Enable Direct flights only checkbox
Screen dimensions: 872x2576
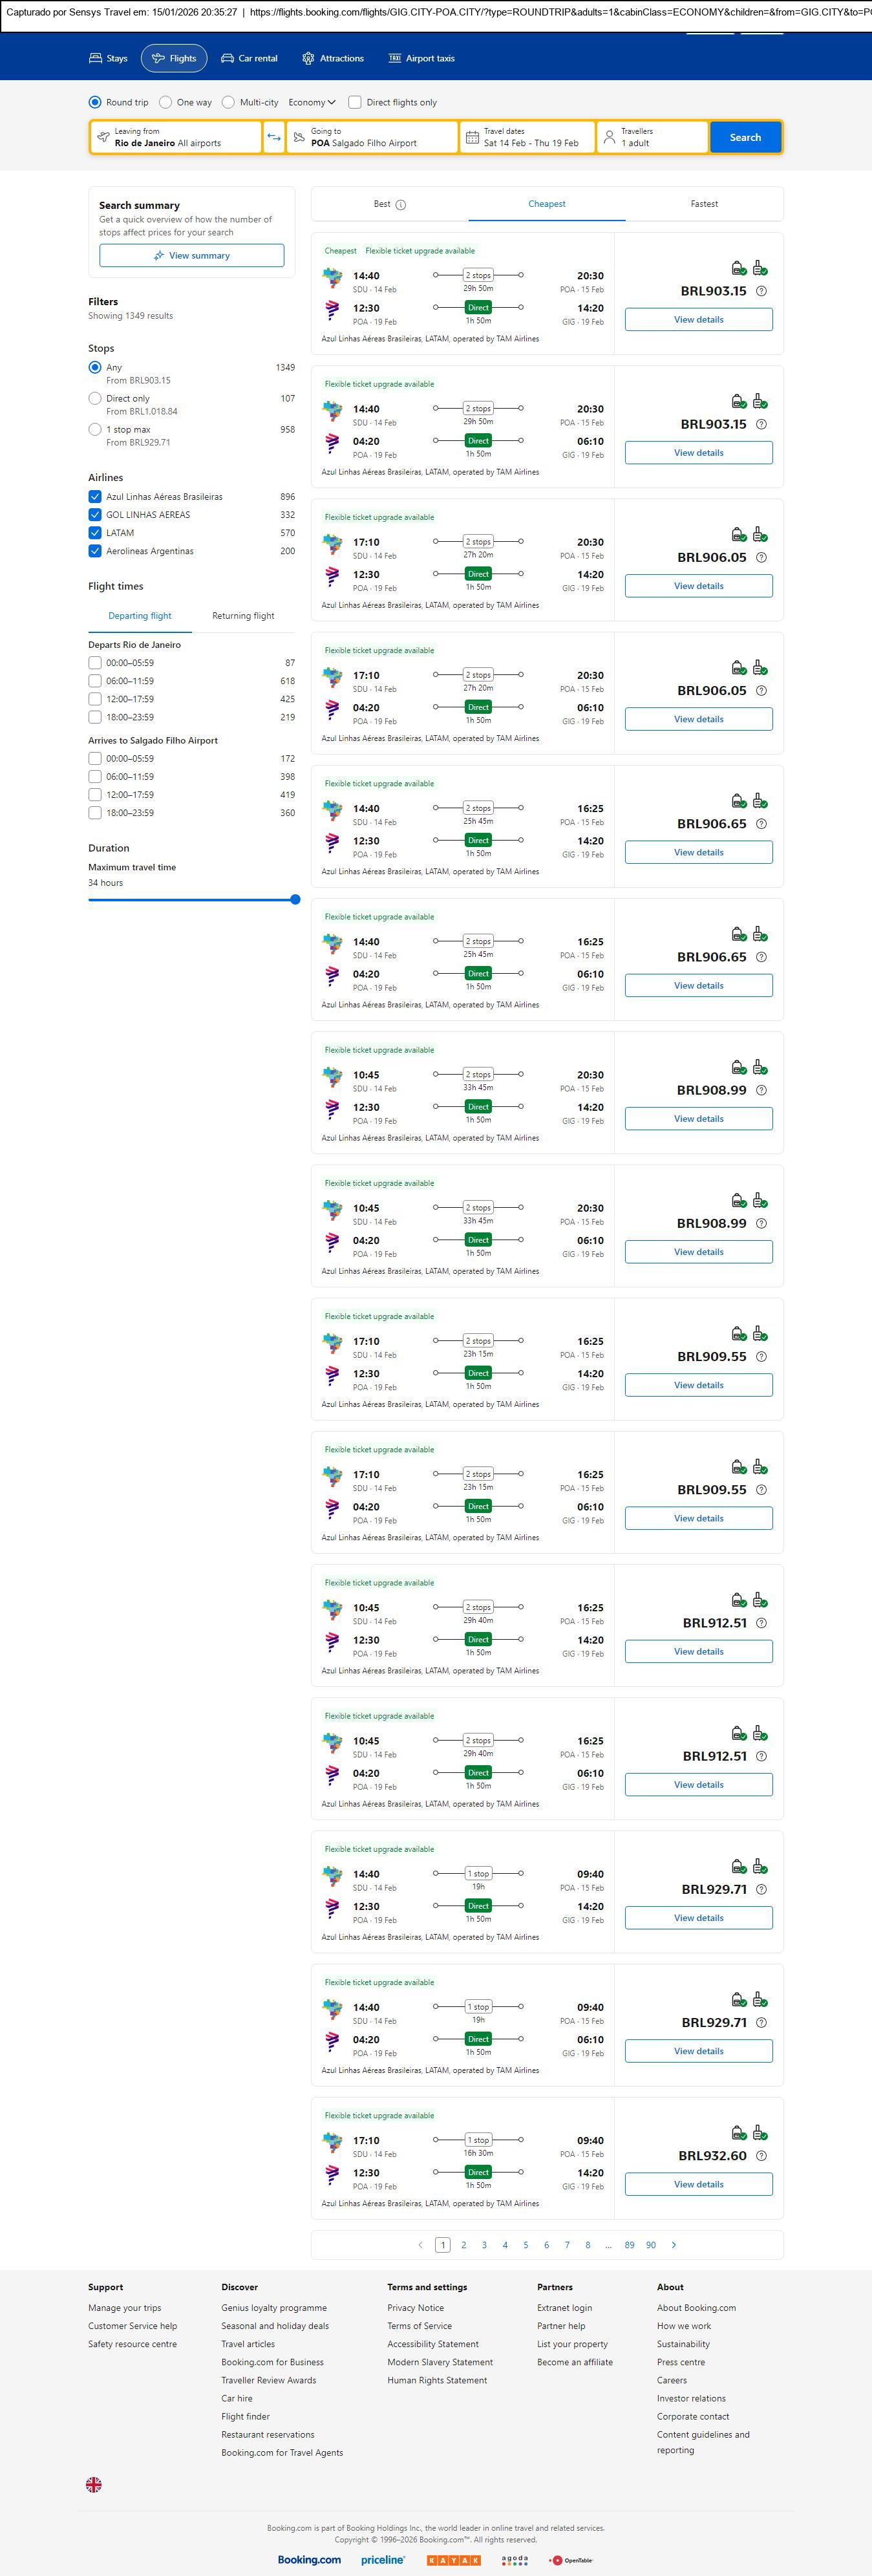(355, 102)
